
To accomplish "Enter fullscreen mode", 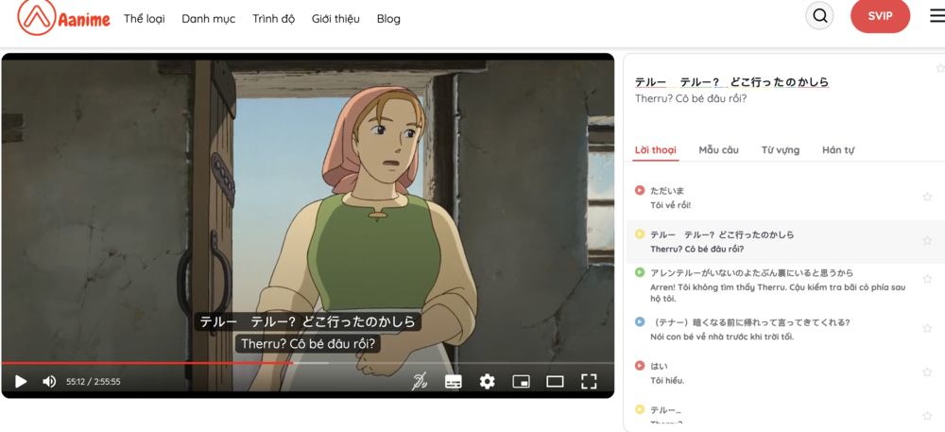I will coord(589,381).
